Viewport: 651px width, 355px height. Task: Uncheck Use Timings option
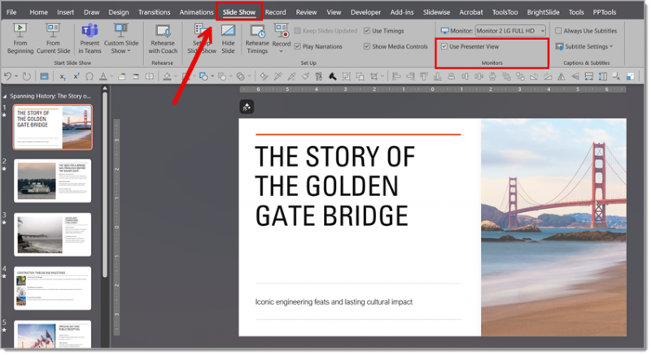click(367, 31)
